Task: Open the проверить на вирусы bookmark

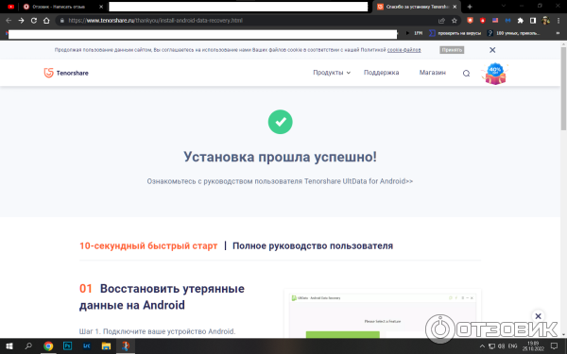Action: pos(455,33)
